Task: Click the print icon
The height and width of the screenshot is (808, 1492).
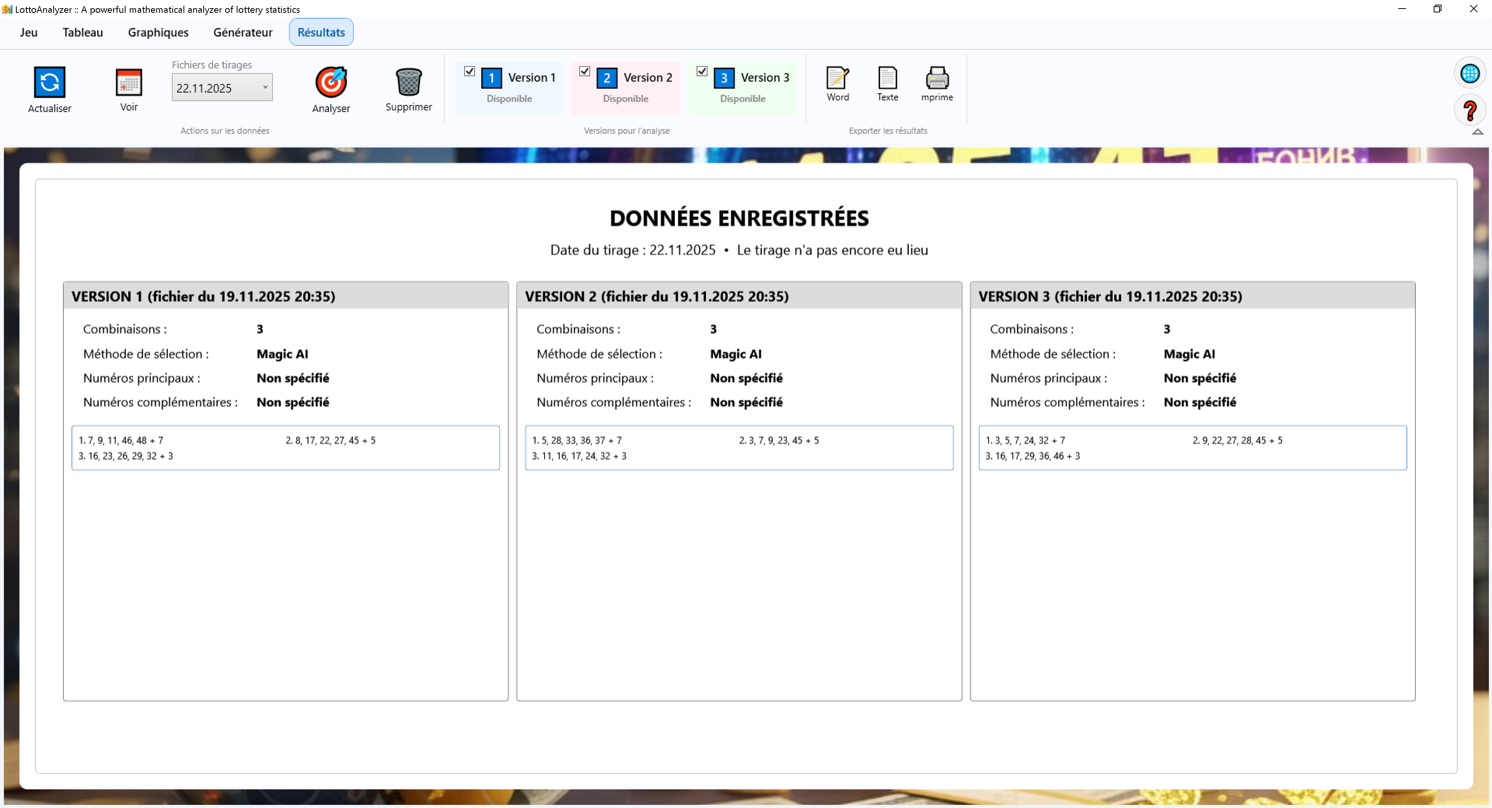Action: 936,78
